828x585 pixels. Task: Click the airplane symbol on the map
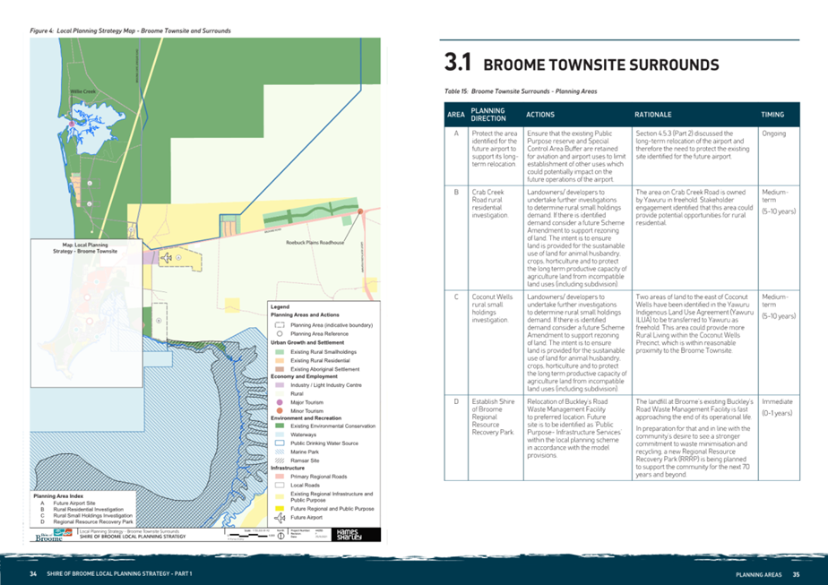tap(167, 258)
